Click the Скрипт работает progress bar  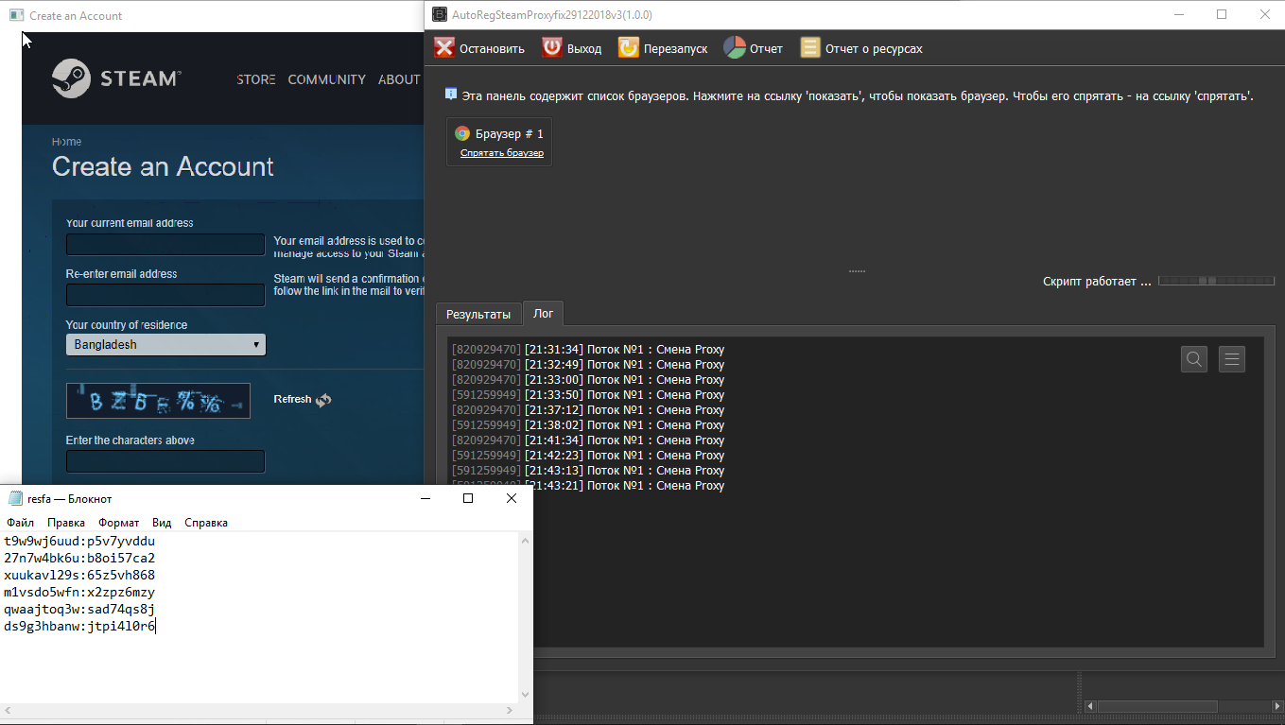coord(1216,281)
